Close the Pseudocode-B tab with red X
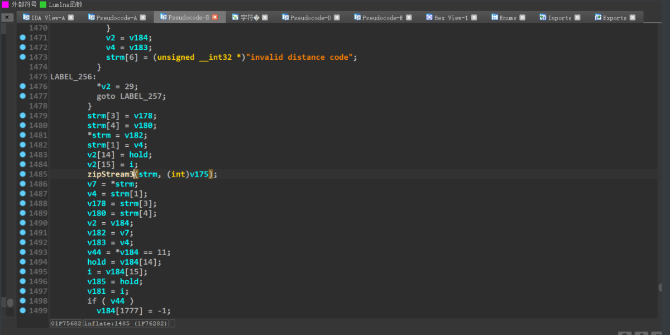 215,17
